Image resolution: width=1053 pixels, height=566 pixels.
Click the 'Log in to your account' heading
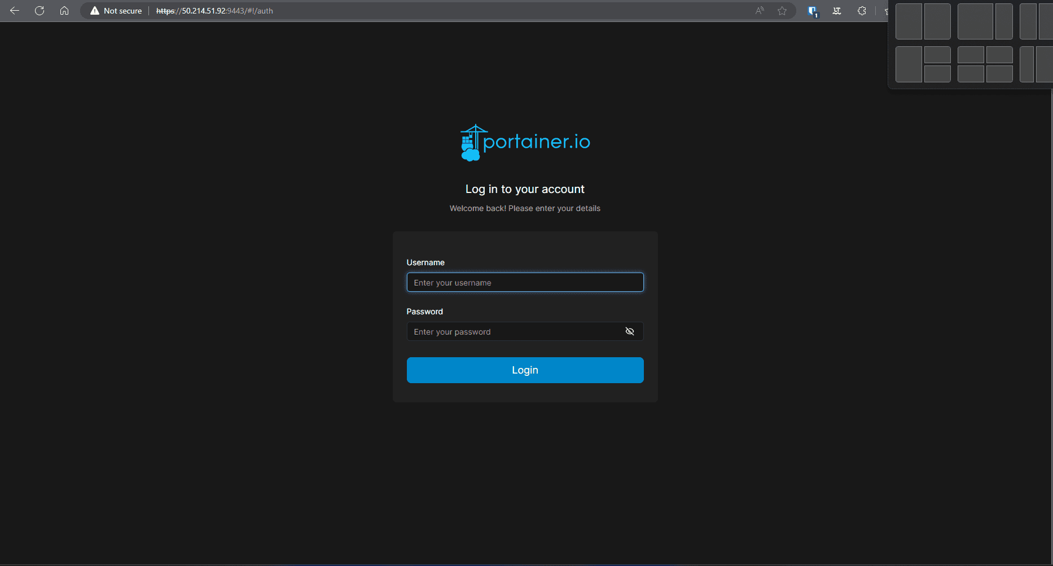(525, 189)
